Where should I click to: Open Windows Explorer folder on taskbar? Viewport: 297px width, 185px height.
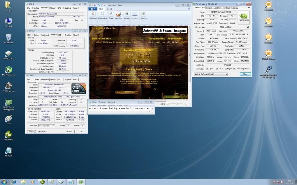click(23, 182)
